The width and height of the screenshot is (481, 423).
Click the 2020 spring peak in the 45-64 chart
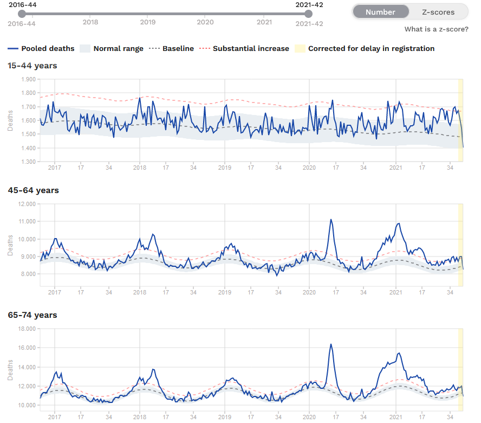pos(330,220)
